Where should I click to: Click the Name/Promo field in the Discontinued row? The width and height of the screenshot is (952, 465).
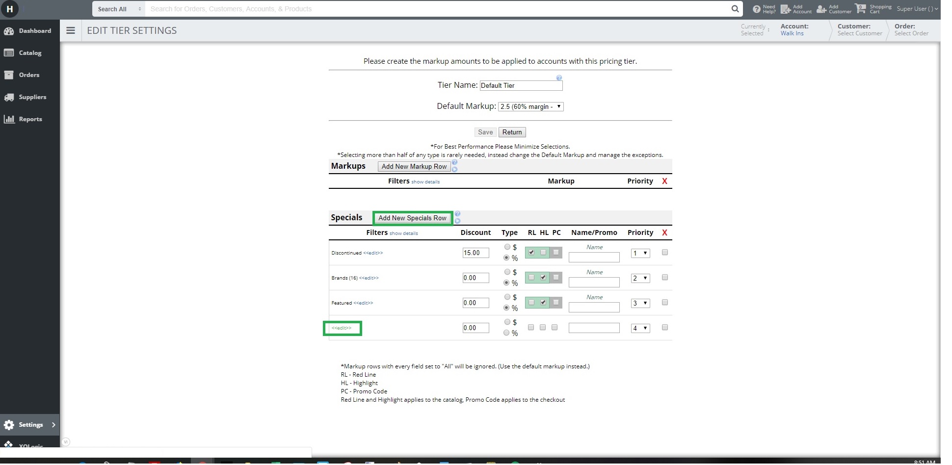[594, 257]
